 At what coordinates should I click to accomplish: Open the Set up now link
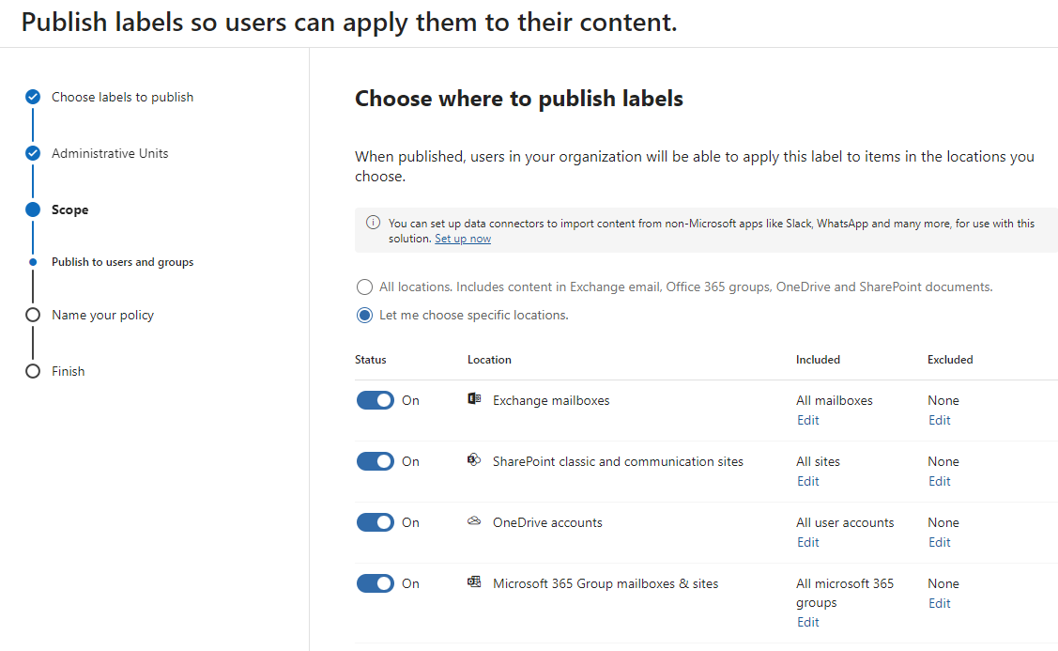(463, 239)
